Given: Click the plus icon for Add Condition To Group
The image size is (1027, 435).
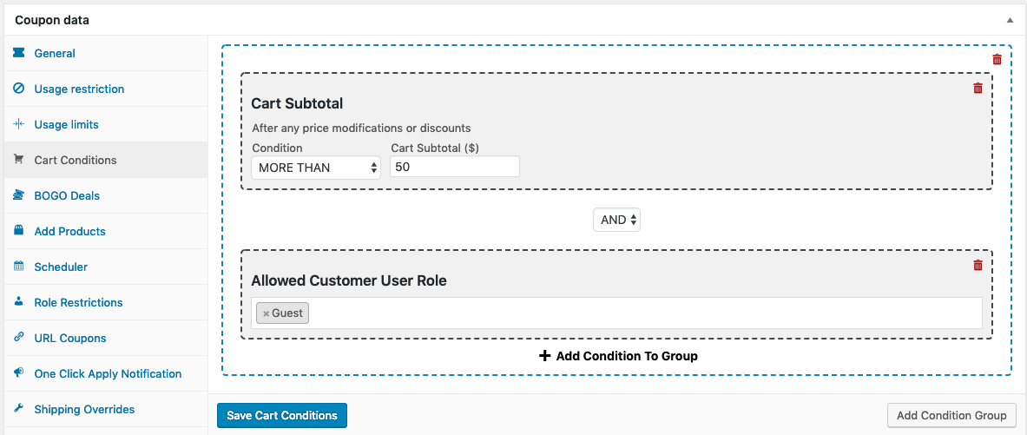Looking at the screenshot, I should tap(544, 356).
